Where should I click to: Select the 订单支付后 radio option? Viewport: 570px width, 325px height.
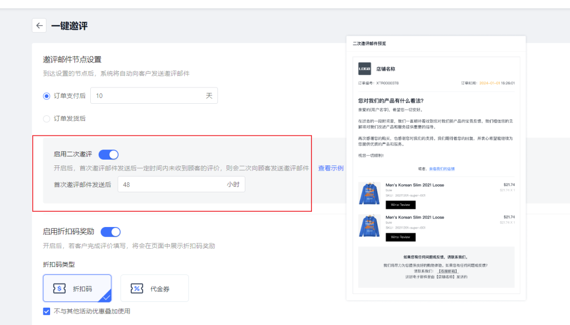tap(46, 95)
